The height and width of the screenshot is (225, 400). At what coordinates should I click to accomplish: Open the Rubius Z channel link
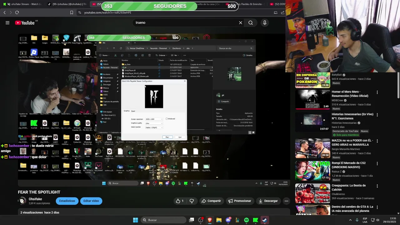[x=337, y=172]
